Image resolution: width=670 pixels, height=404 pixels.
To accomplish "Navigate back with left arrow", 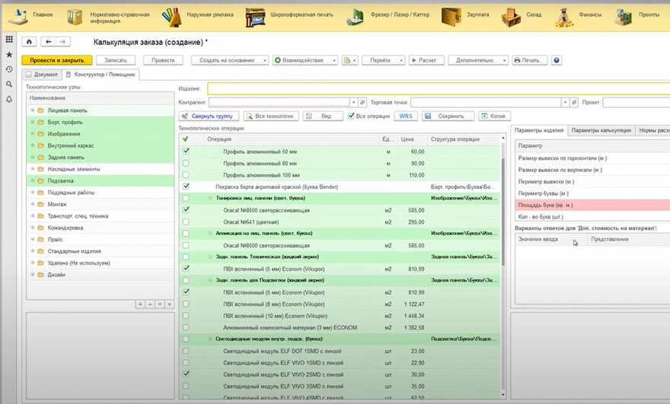I will (x=48, y=41).
